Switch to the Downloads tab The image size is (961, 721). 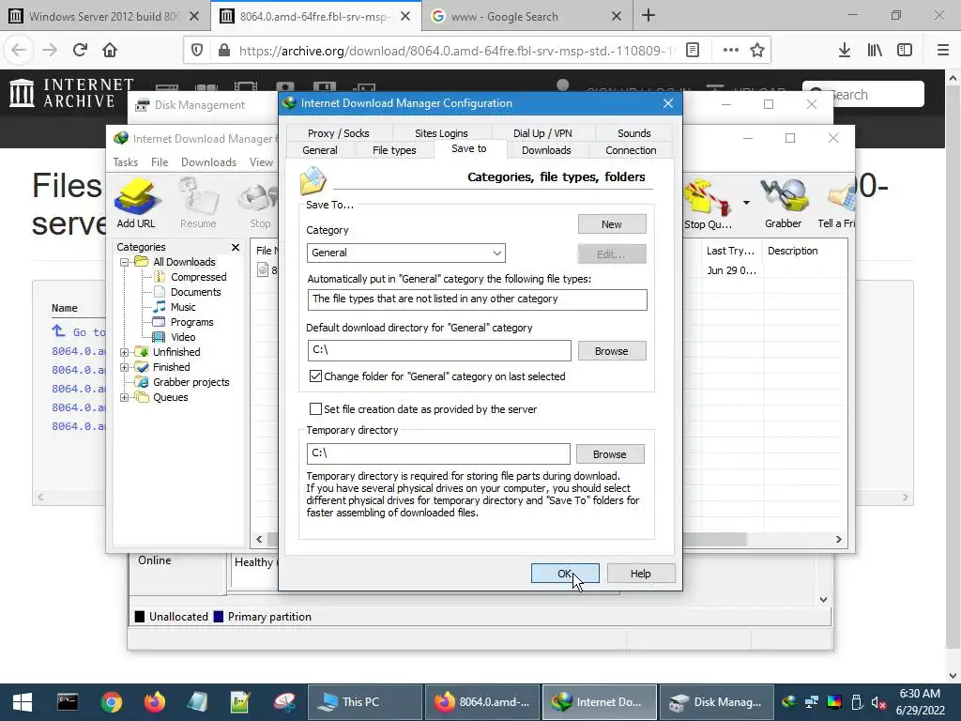point(546,150)
